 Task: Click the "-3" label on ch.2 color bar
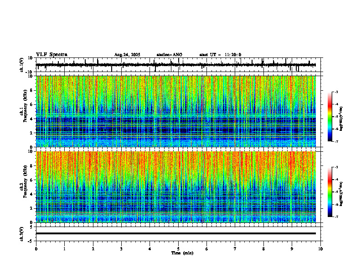pos(336,167)
